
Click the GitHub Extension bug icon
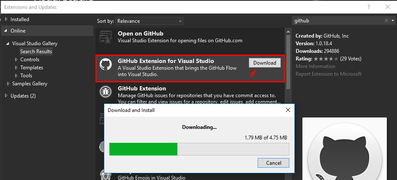coord(105,91)
